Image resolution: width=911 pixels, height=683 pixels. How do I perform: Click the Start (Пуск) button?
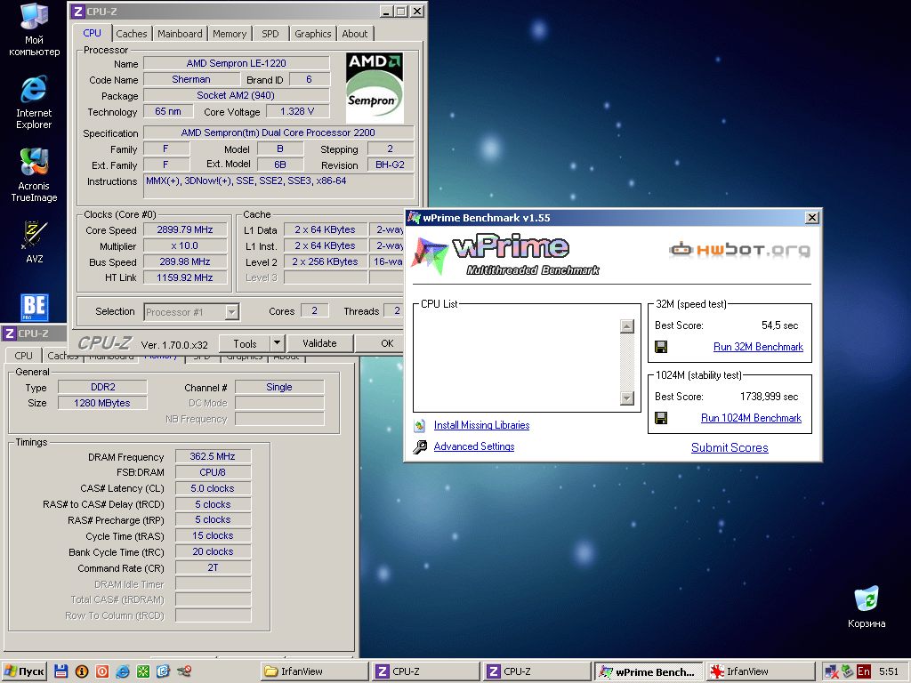point(24,671)
